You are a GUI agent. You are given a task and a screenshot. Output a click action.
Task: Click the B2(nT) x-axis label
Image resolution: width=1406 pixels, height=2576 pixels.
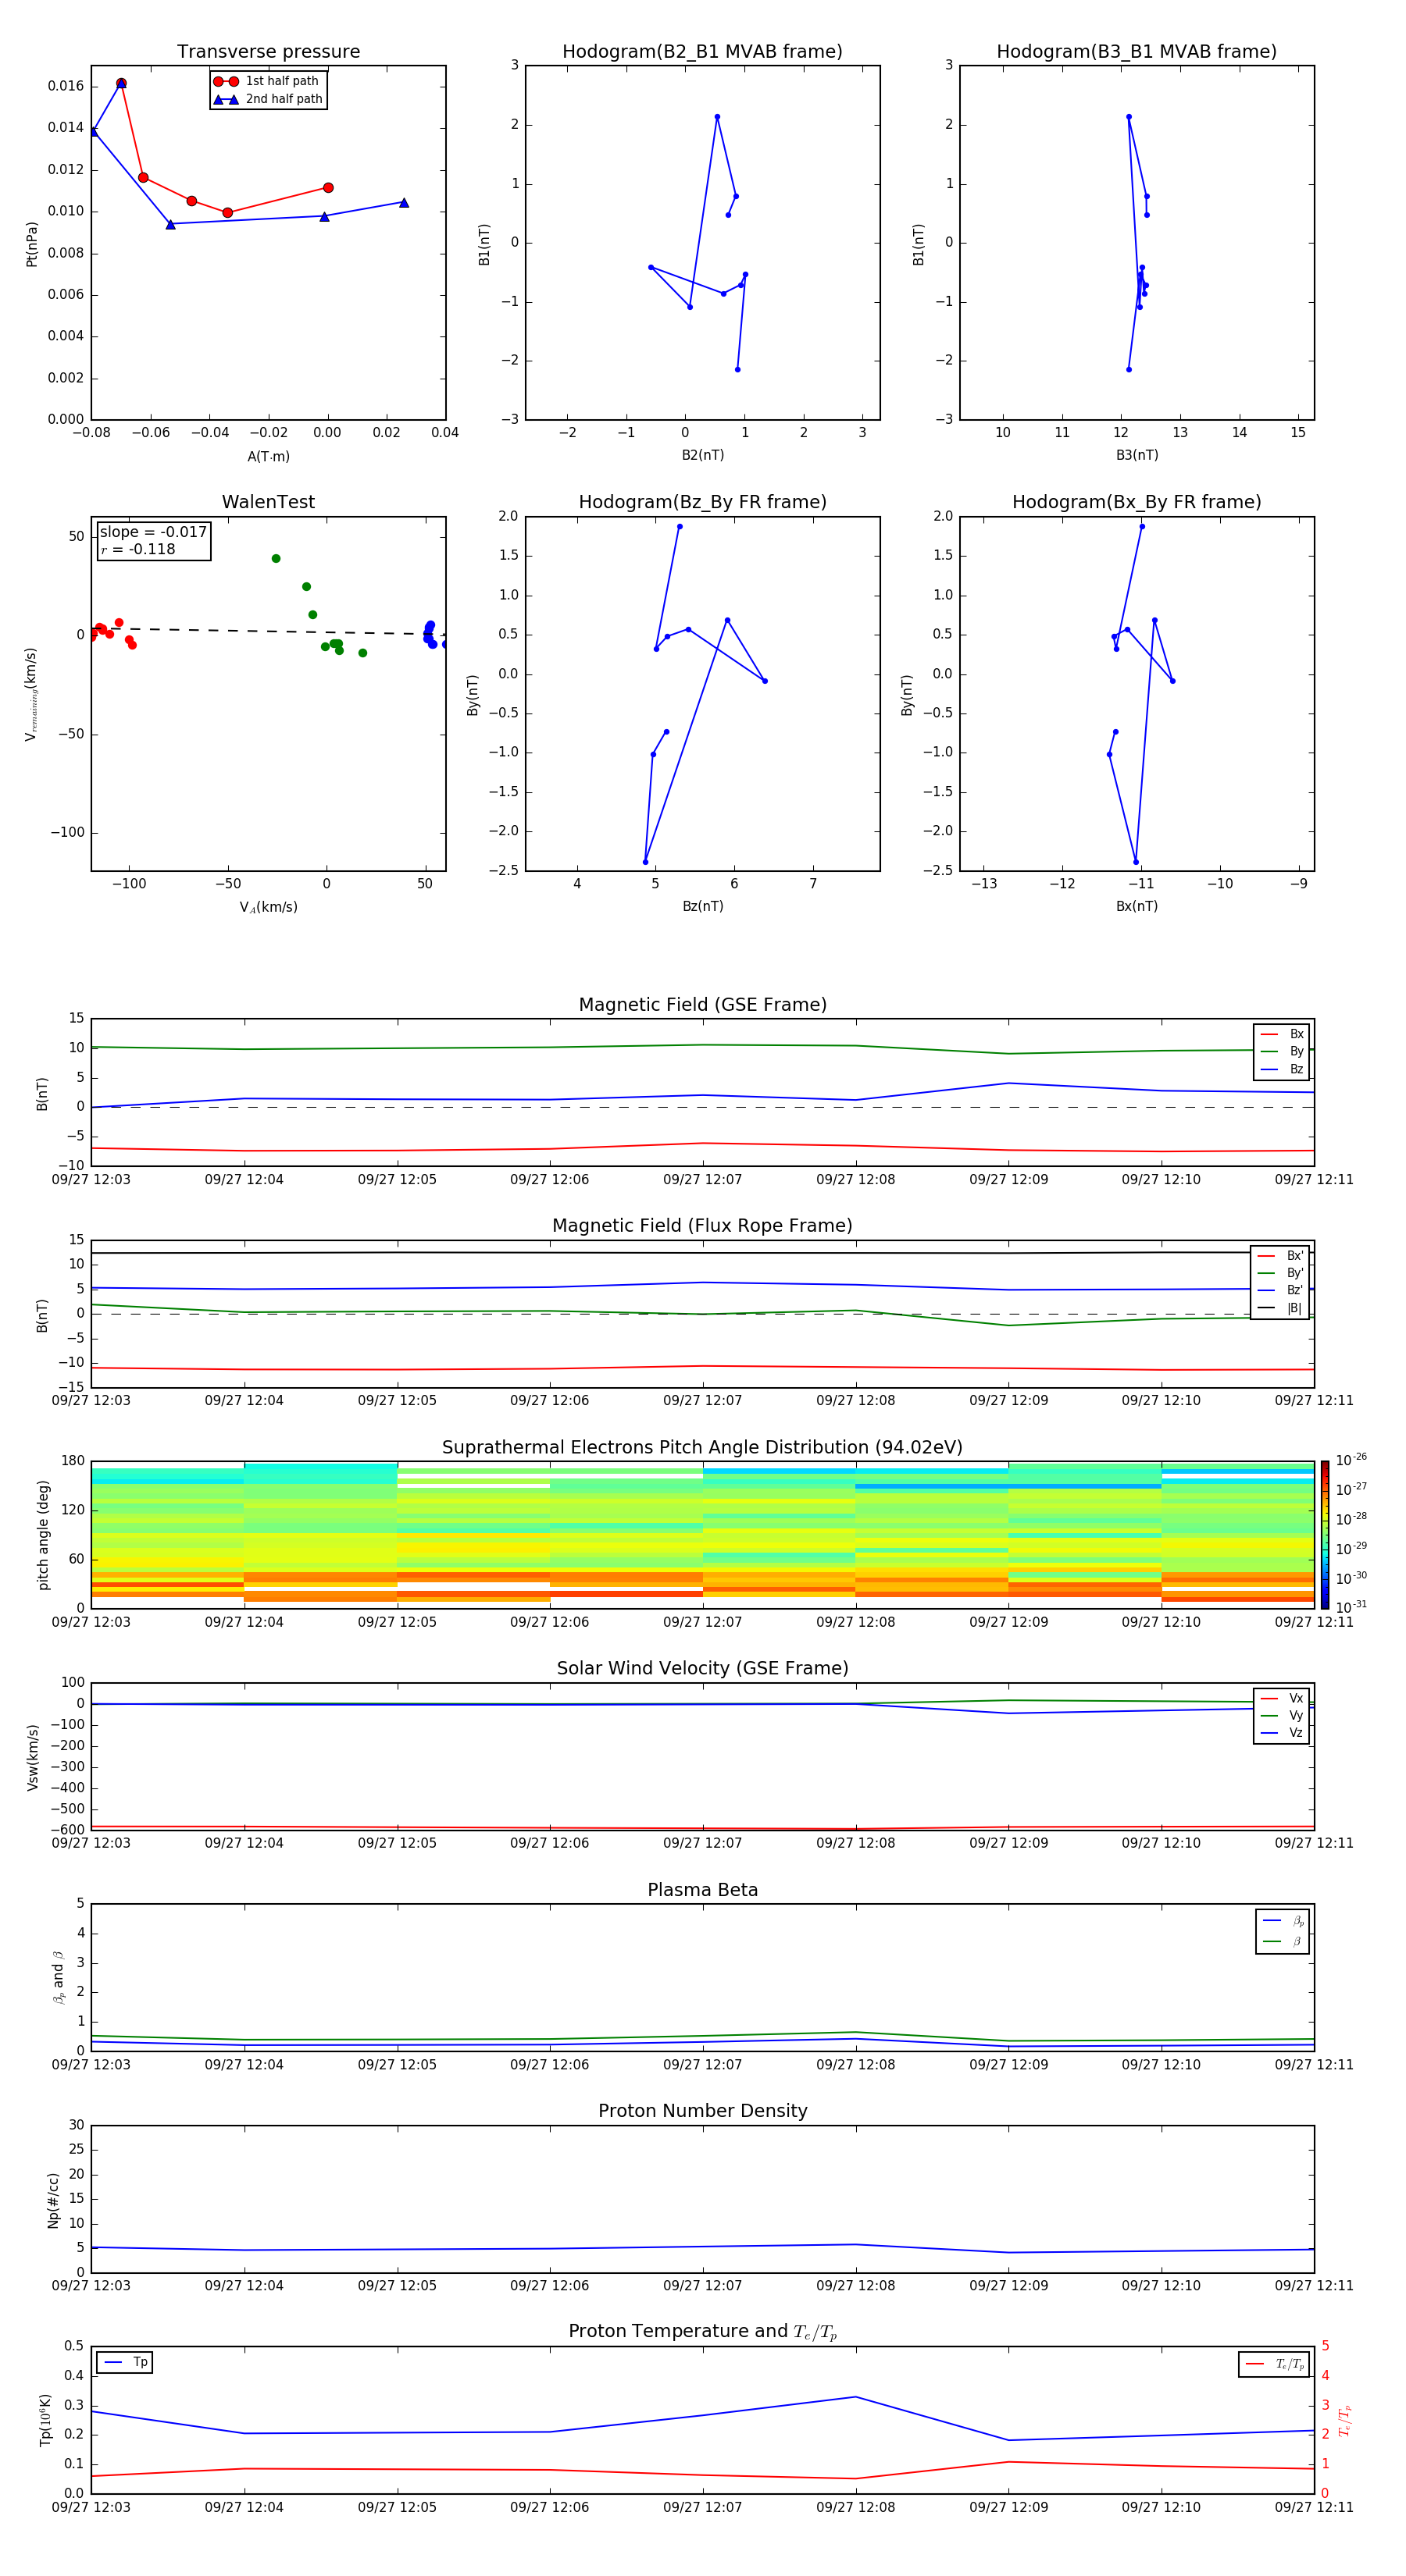pos(702,455)
